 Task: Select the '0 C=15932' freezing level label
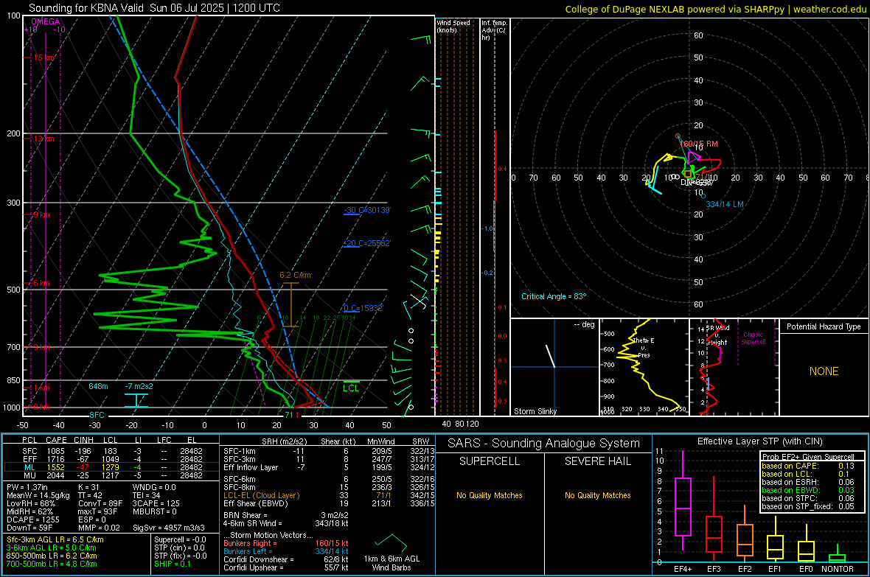point(363,308)
